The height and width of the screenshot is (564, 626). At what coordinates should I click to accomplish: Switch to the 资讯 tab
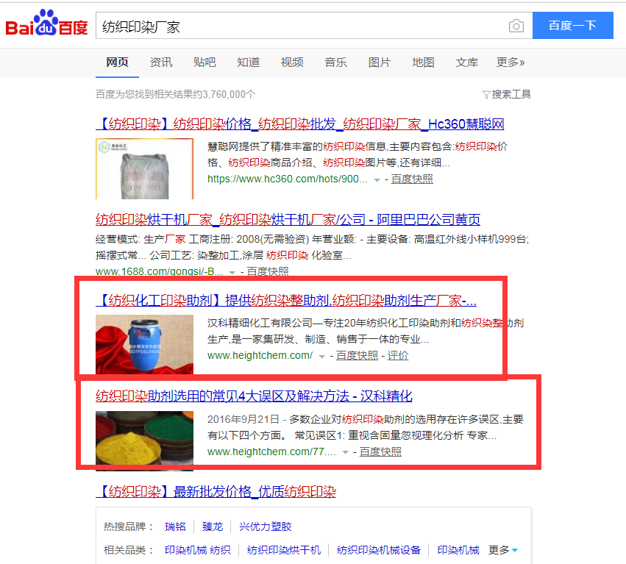[x=161, y=63]
